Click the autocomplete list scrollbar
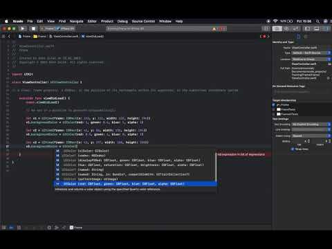The height and width of the screenshot is (249, 332). [x=216, y=167]
